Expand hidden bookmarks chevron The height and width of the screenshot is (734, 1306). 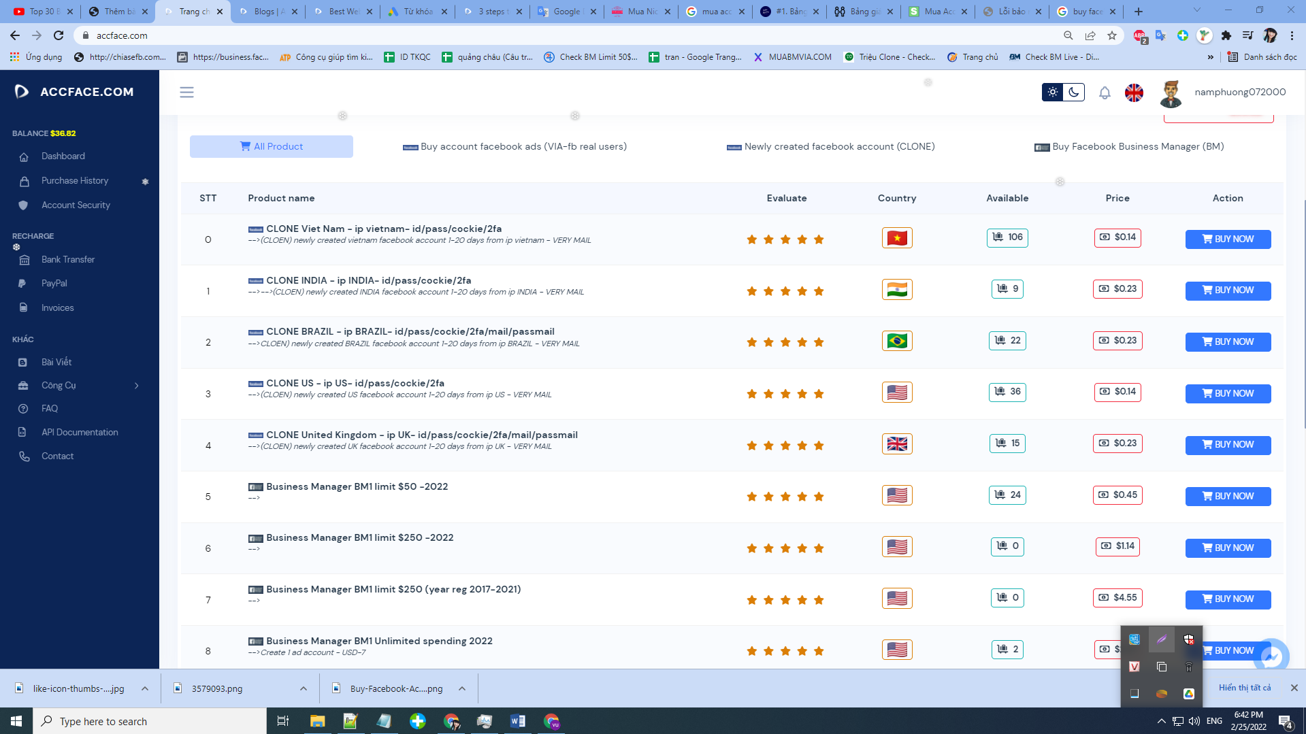[x=1210, y=57]
